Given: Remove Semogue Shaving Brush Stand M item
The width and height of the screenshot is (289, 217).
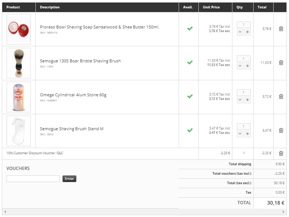Looking at the screenshot, I should 281,130.
